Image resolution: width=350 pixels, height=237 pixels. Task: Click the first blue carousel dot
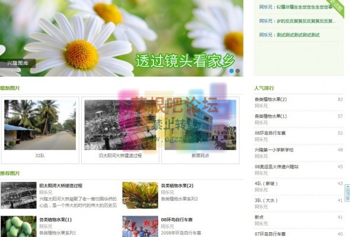(x=232, y=71)
